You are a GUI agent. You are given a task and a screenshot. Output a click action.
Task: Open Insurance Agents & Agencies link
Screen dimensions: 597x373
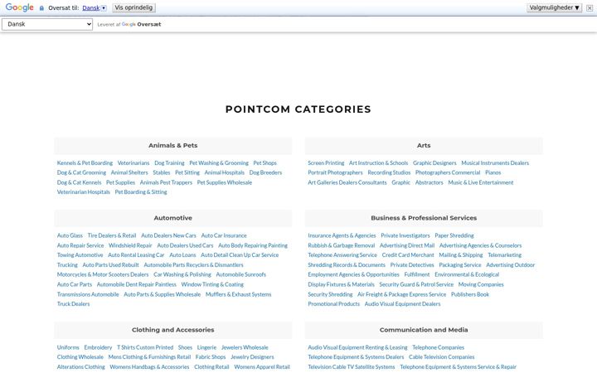pos(342,235)
